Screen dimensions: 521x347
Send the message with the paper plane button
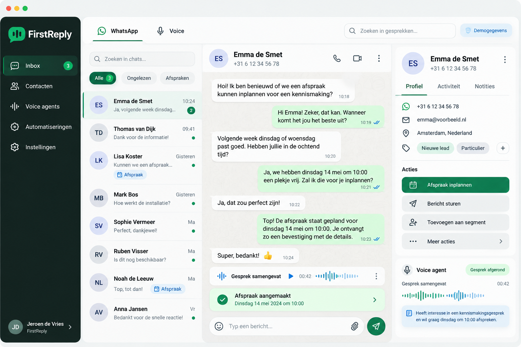coord(376,326)
